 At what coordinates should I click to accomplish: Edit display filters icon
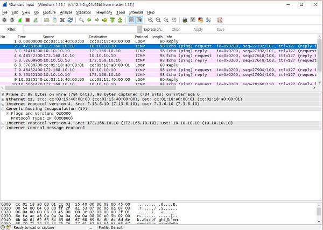pos(193,20)
